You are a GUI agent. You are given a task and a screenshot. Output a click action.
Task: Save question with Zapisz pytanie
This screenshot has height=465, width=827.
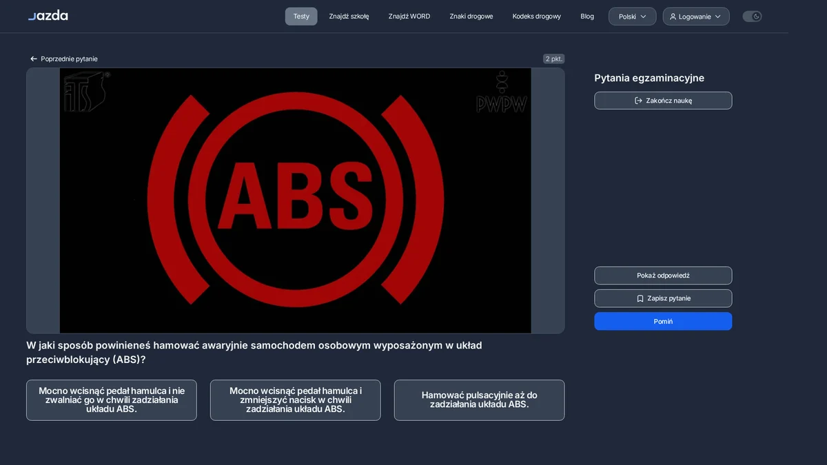[x=663, y=298]
